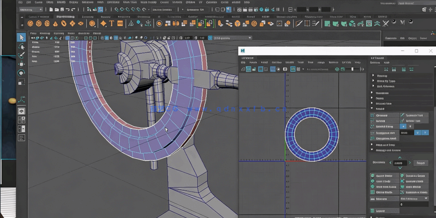Toggle snap to grid magnet icon
This screenshot has width=436, height=218.
(117, 10)
